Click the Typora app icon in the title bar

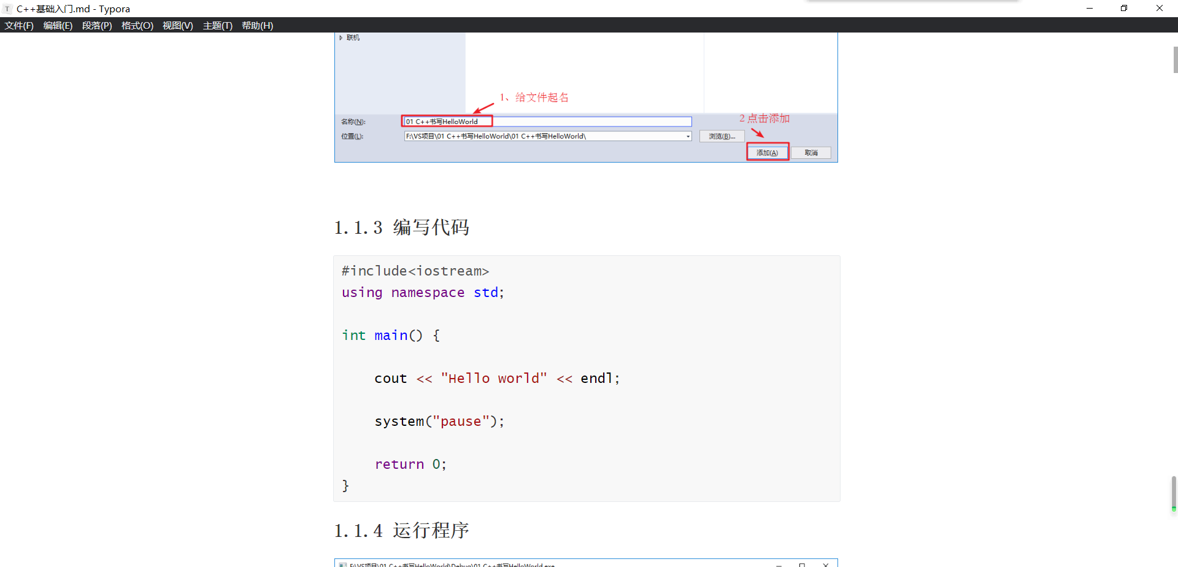pos(7,9)
